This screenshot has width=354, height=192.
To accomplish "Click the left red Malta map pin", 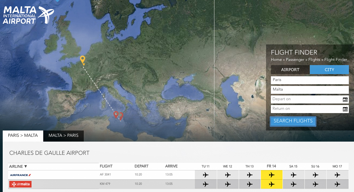I will (x=116, y=115).
